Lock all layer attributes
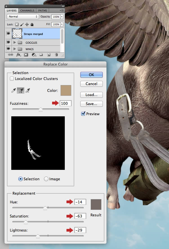This screenshot has height=249, width=169. pyautogui.click(x=32, y=25)
